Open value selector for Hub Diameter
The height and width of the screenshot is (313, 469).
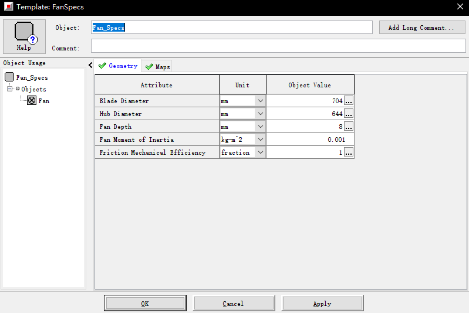tap(349, 114)
